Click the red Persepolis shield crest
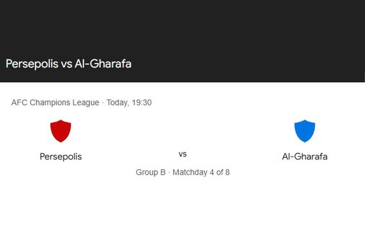 (60, 131)
